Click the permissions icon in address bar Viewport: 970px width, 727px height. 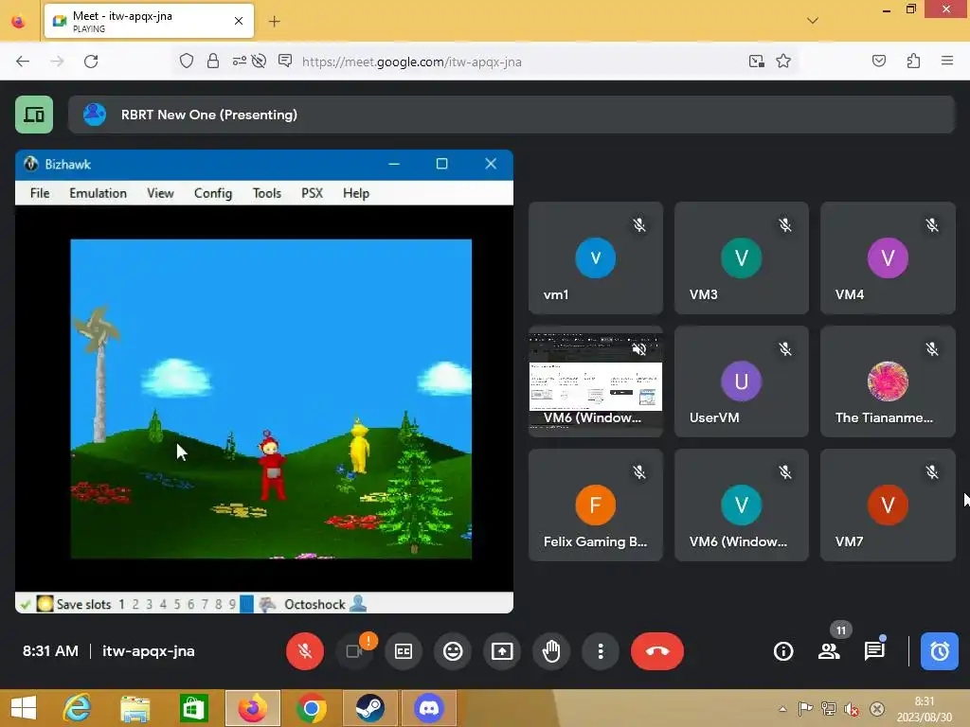(239, 62)
